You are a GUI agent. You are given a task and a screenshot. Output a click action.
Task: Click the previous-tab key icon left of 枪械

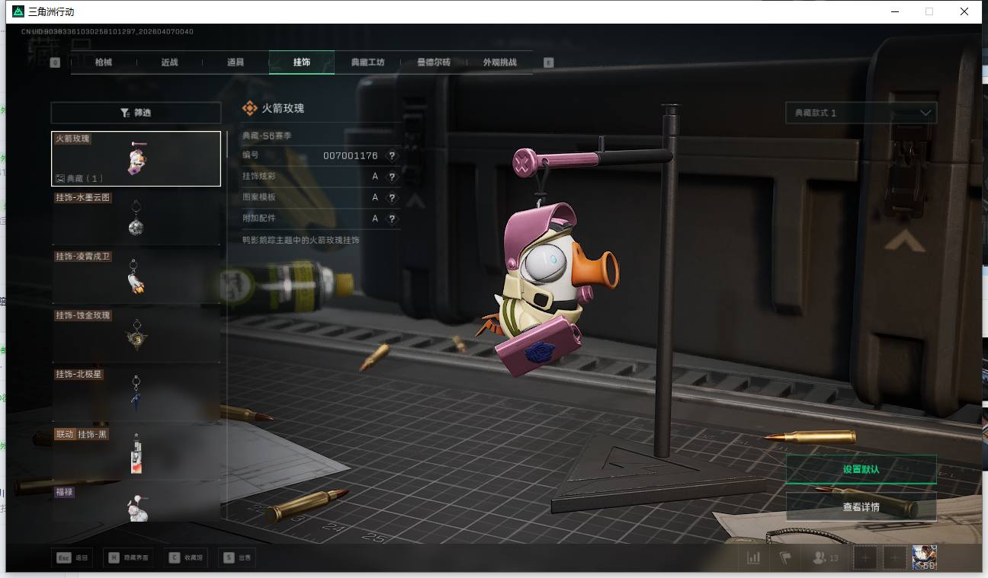click(55, 62)
